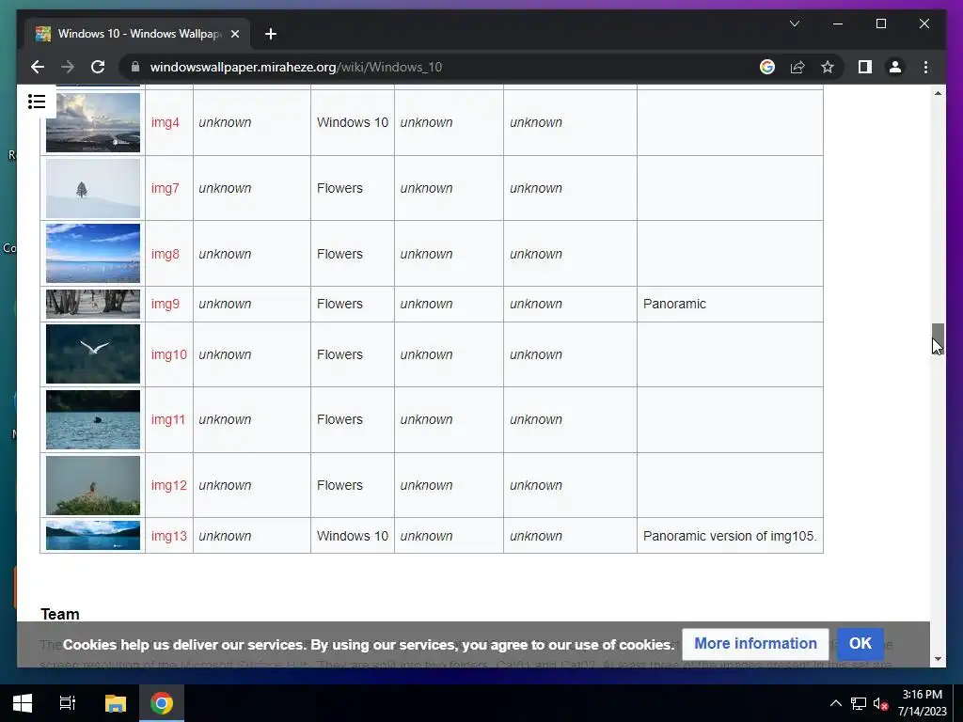The width and height of the screenshot is (963, 722).
Task: Open the clock showing 3:16 PM
Action: 922,703
